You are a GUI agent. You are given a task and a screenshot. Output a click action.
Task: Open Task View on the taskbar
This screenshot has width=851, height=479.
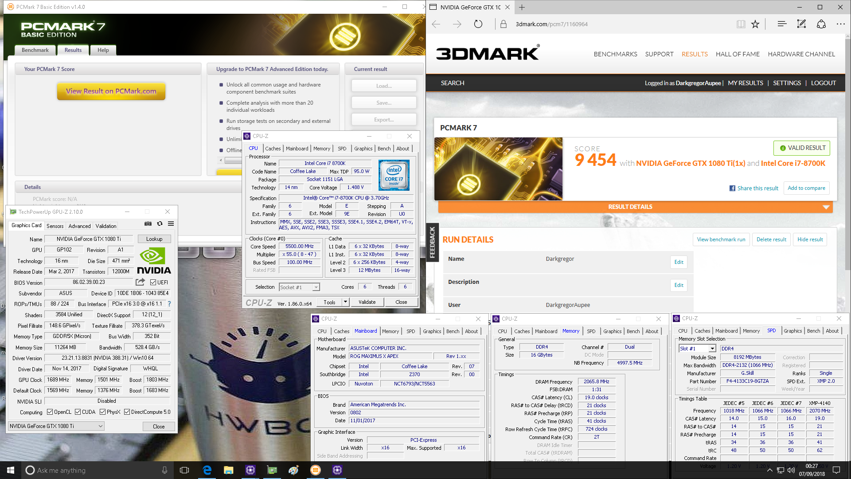pos(184,470)
